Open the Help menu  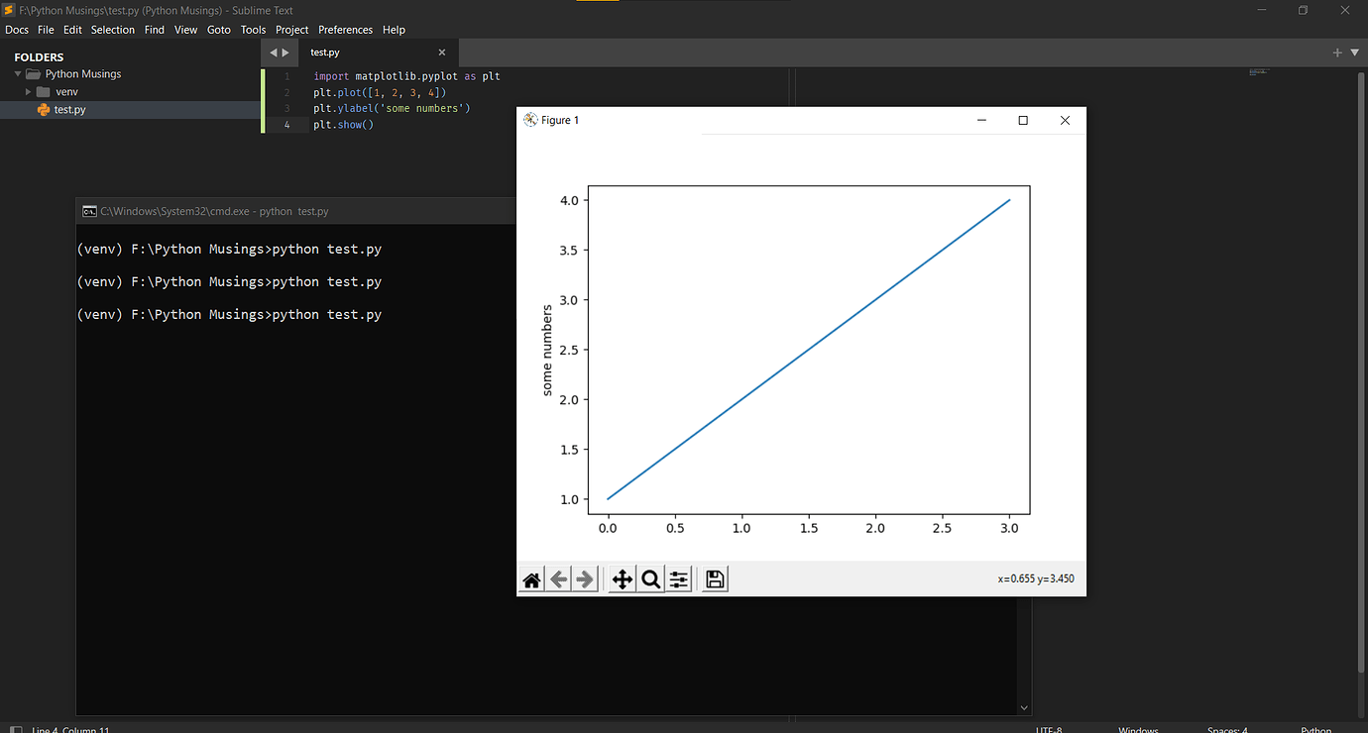pos(394,30)
